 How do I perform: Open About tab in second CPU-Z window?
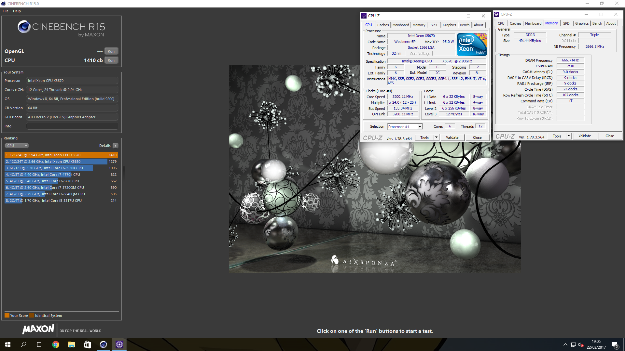point(611,23)
